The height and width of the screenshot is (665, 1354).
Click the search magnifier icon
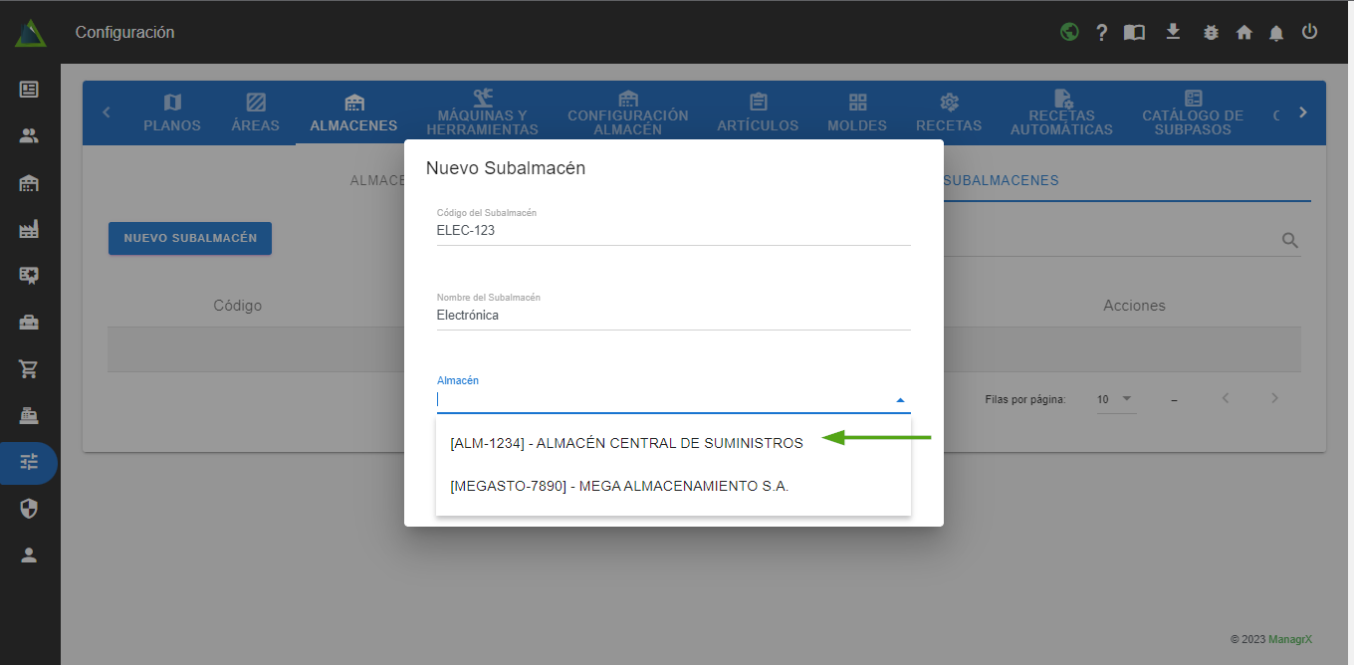(1289, 240)
